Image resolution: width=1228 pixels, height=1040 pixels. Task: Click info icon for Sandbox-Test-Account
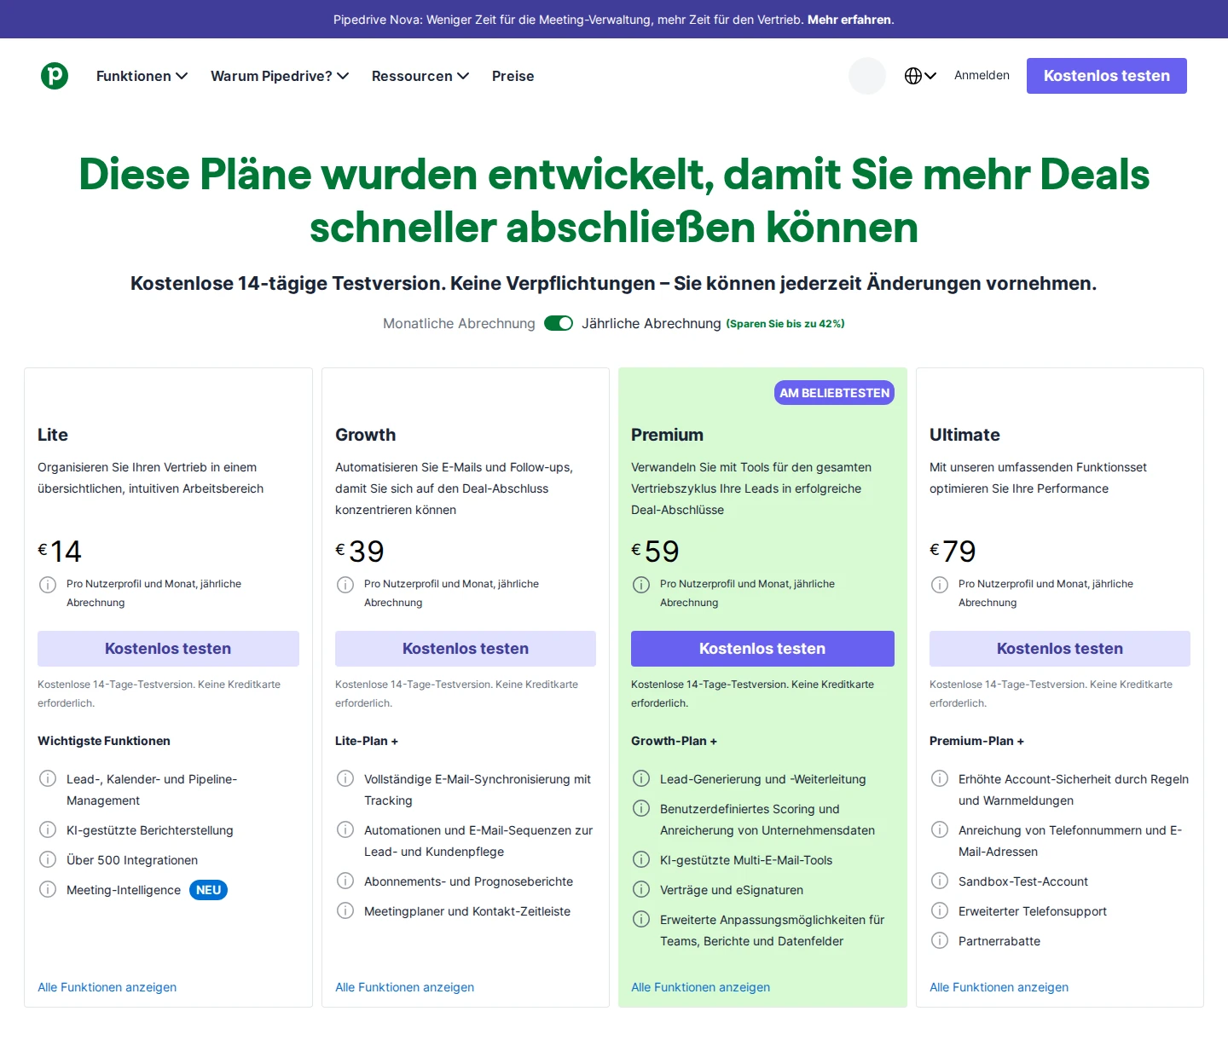tap(940, 881)
